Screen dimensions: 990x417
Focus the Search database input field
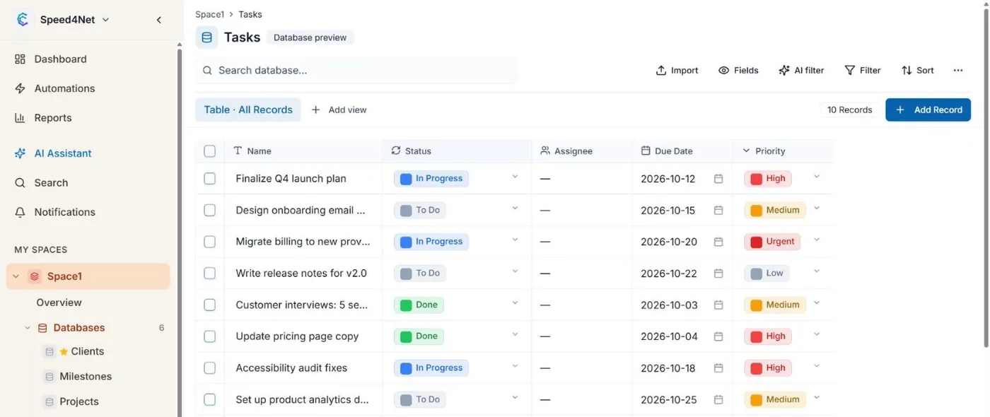coord(356,70)
